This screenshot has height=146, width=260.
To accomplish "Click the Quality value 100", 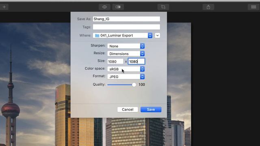I will point(142,85).
